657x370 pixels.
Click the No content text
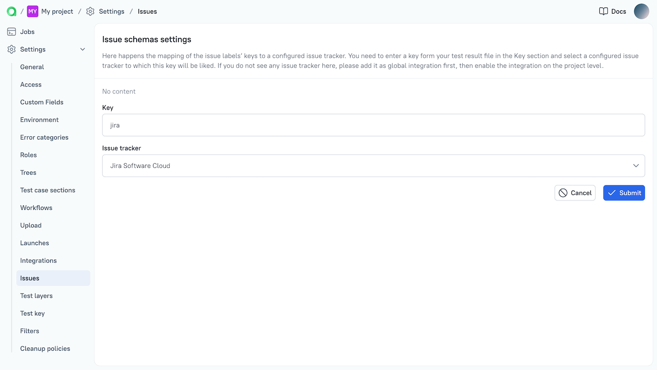[119, 92]
